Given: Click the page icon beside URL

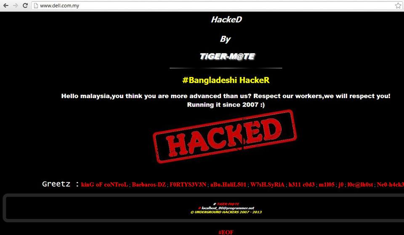Looking at the screenshot, I should tap(36, 5).
